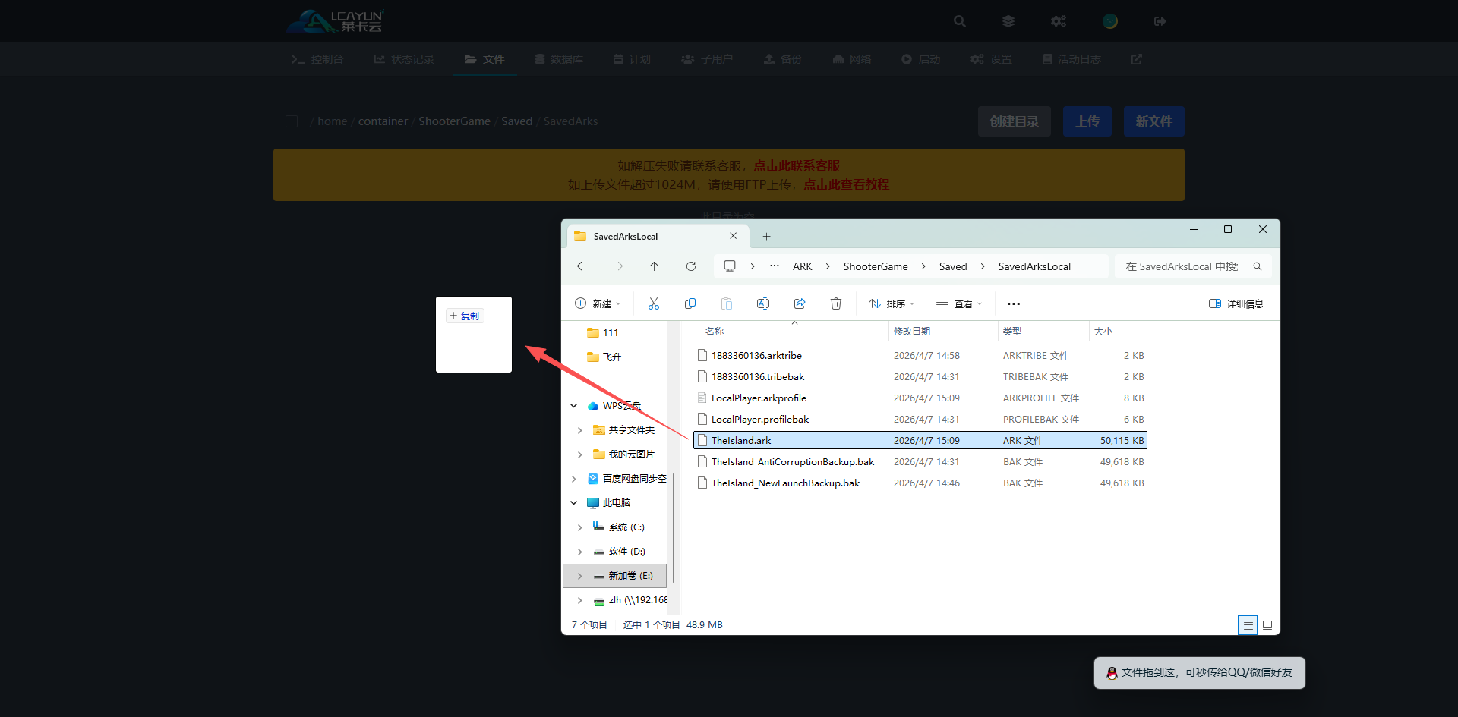This screenshot has width=1458, height=717.
Task: Click the 上传 upload button
Action: coord(1087,121)
